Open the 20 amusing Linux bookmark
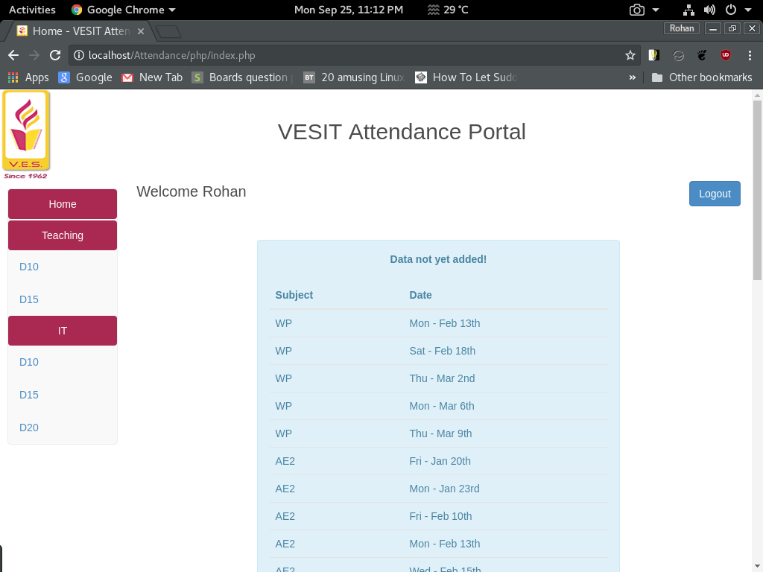 pos(354,77)
